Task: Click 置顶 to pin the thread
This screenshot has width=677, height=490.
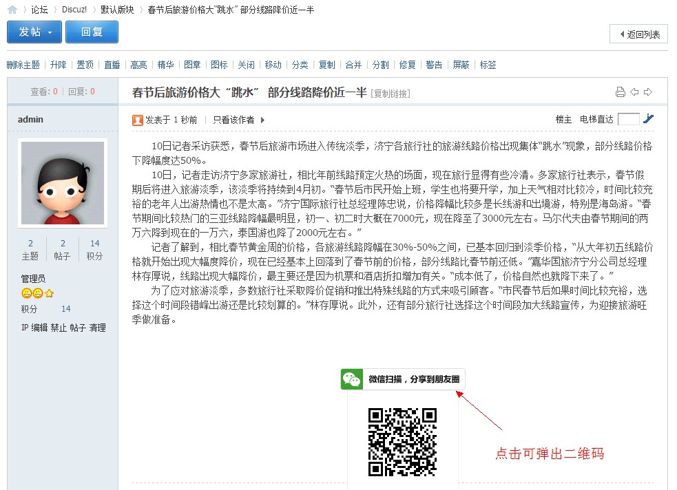Action: pyautogui.click(x=85, y=65)
